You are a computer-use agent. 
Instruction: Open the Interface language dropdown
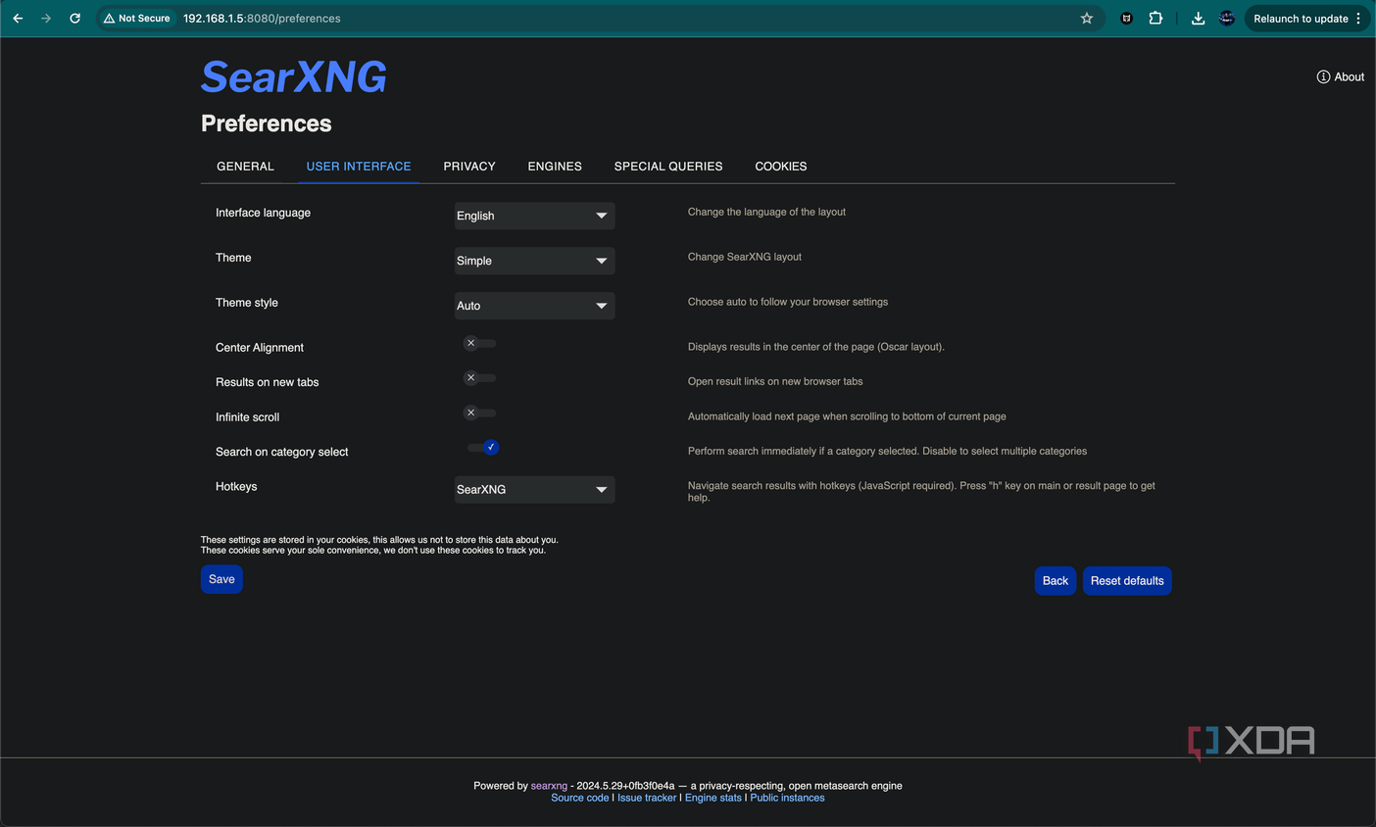[x=534, y=216]
